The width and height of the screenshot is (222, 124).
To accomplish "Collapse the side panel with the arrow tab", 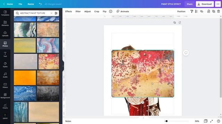I will [x=63, y=66].
